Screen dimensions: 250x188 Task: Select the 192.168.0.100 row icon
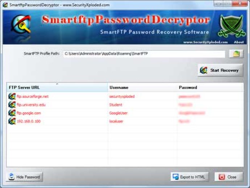pos(12,121)
